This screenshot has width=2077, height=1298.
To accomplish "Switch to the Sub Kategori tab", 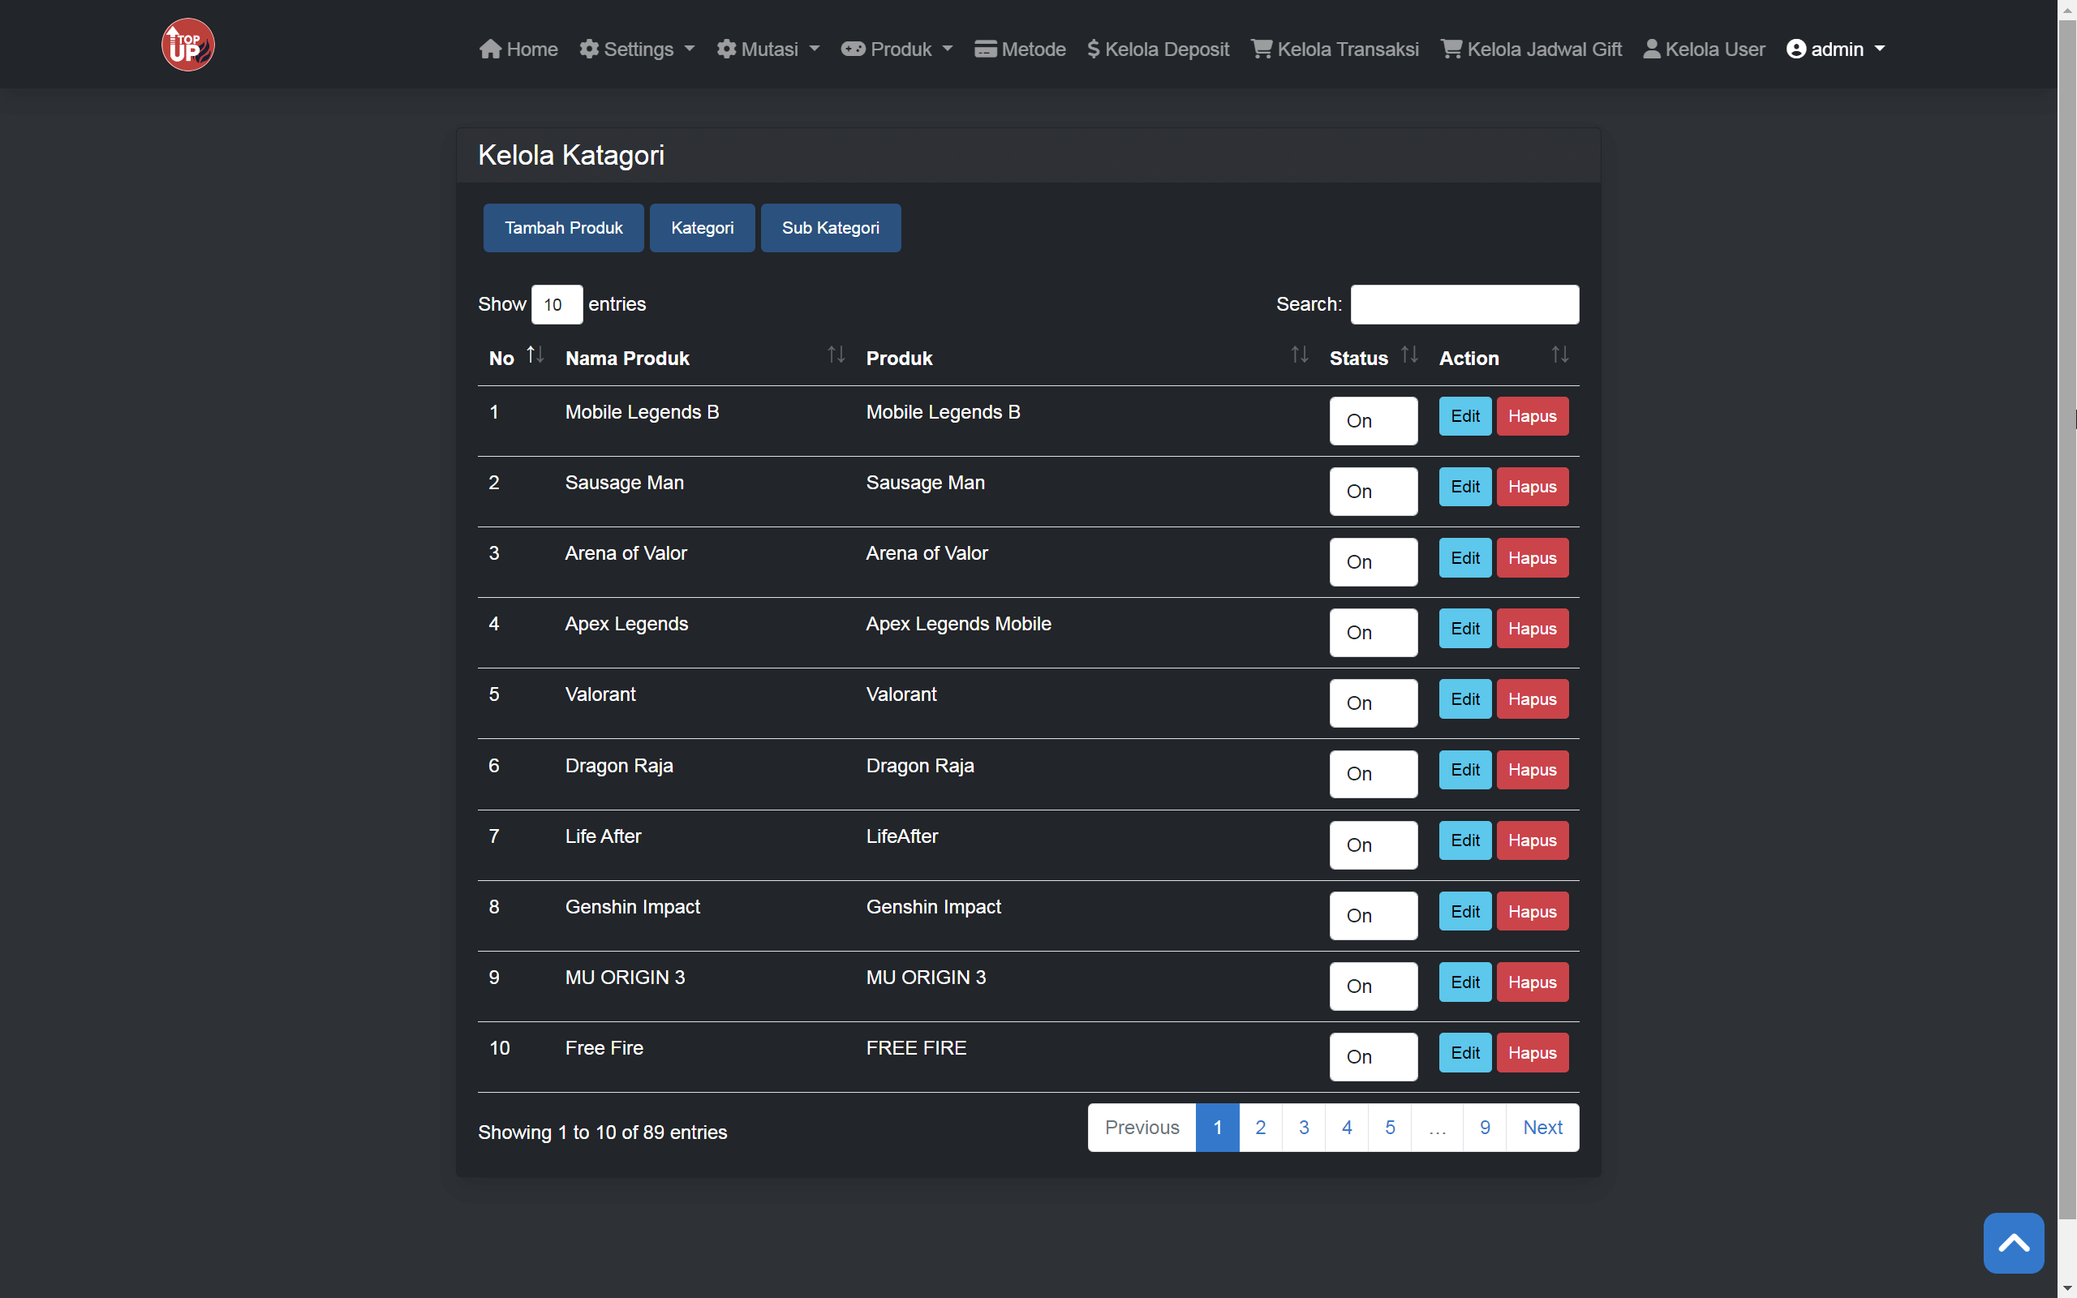I will pos(830,227).
